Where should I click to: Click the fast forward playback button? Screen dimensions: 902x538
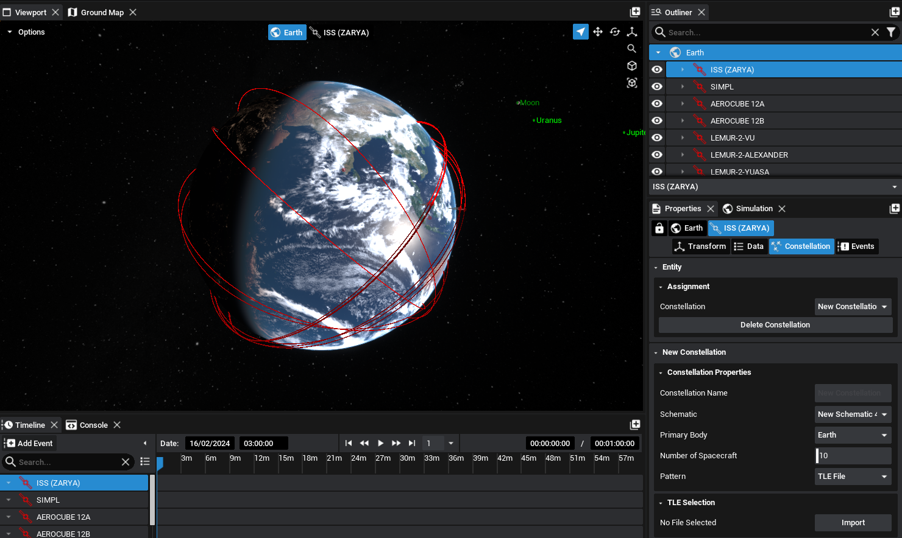396,443
